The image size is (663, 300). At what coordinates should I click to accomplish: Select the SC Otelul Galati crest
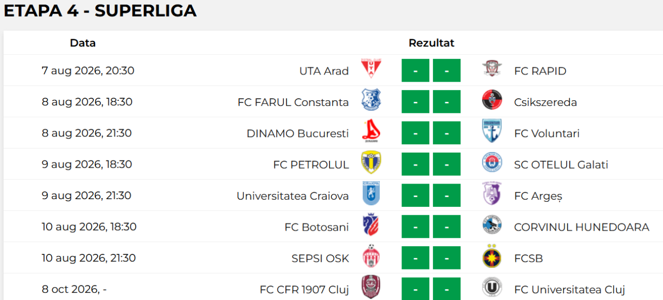coord(492,162)
